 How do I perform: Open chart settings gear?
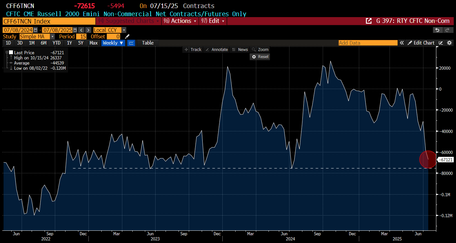click(449, 43)
